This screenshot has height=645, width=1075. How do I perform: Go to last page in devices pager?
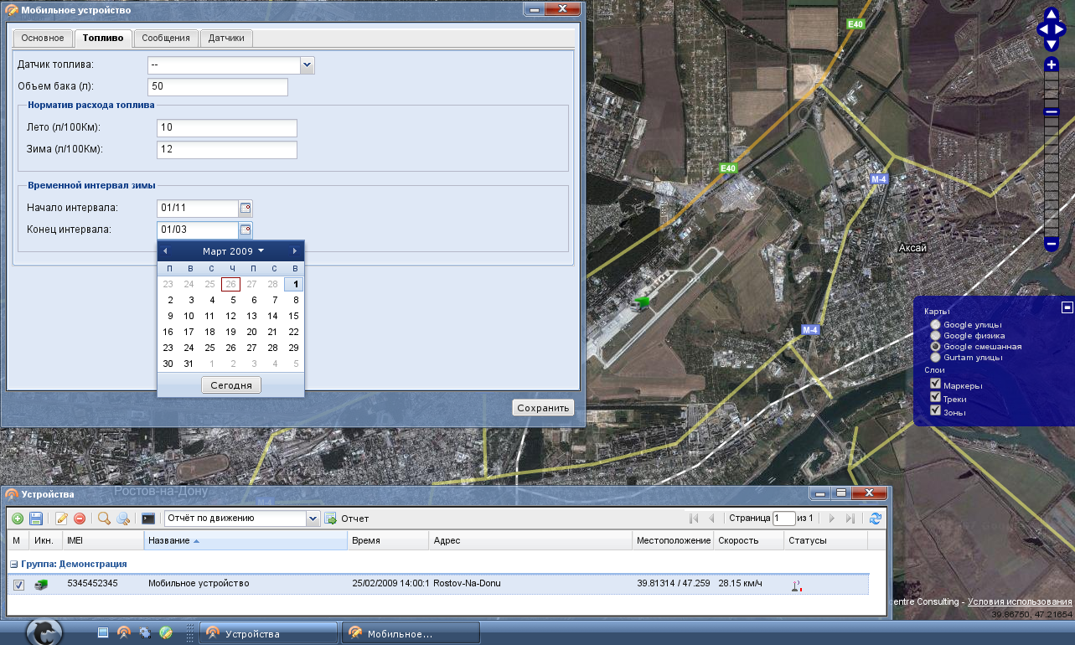click(x=850, y=519)
